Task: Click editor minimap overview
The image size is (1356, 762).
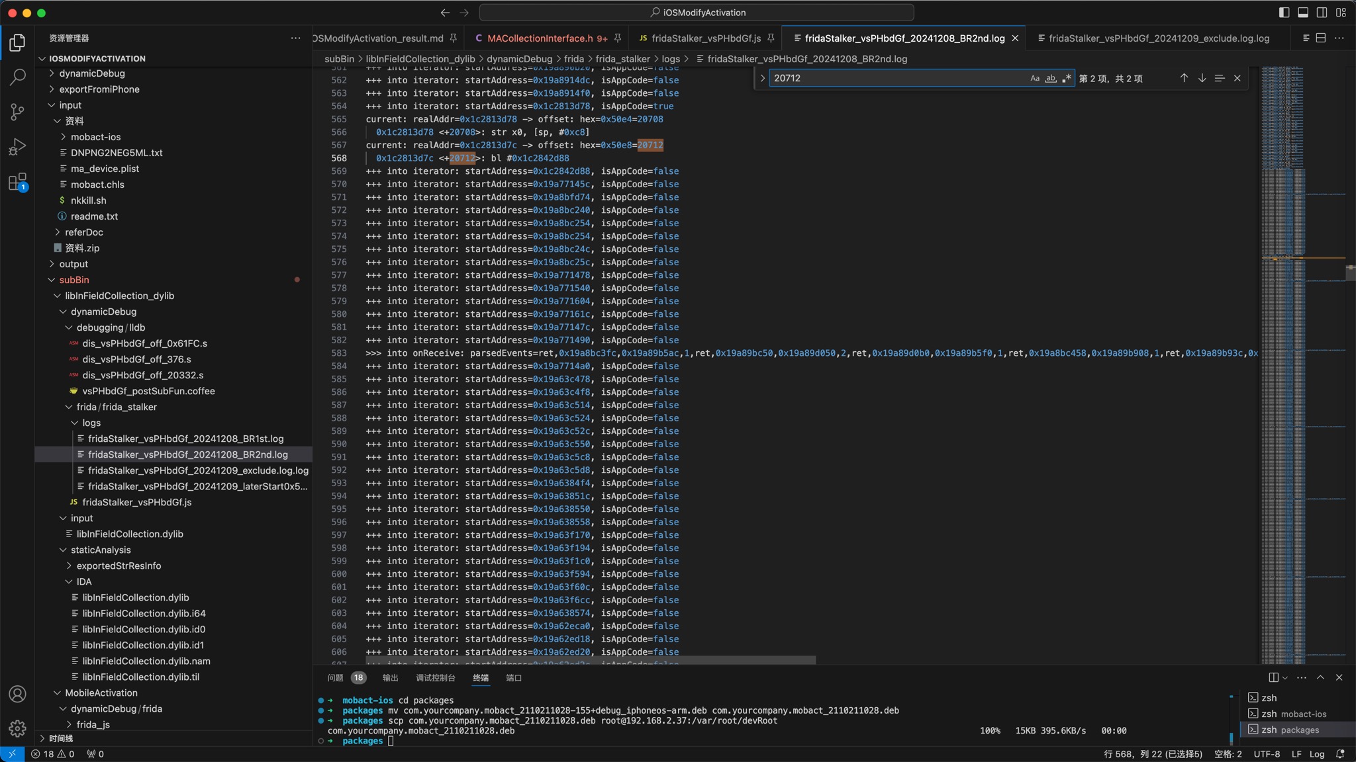Action: pos(1302,364)
